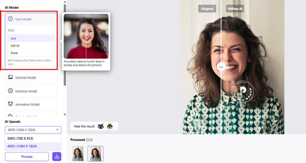Choose the General Model icon
The image size is (306, 163).
(x=10, y=77)
